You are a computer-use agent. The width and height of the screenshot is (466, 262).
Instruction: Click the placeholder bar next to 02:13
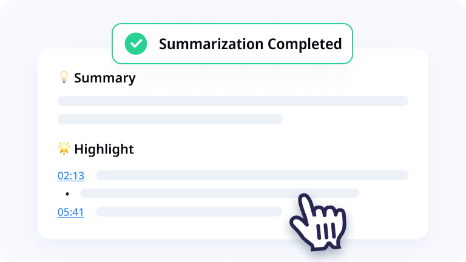point(252,175)
